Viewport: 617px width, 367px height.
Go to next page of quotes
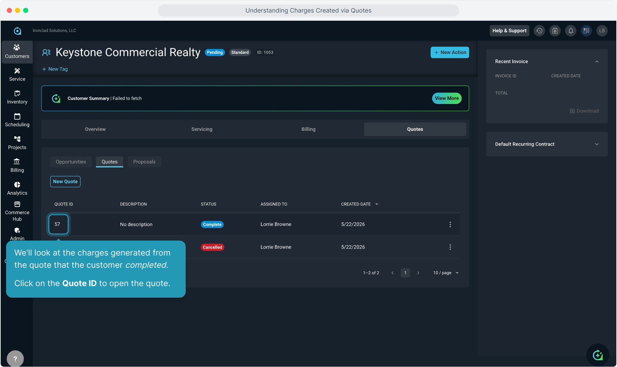[418, 273]
